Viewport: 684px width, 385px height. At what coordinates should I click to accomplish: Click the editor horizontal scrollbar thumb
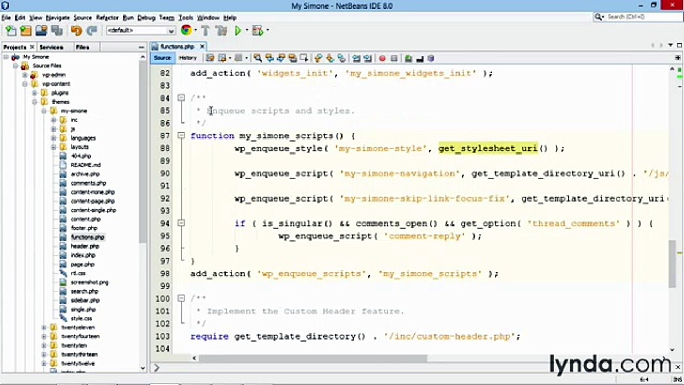point(313,358)
